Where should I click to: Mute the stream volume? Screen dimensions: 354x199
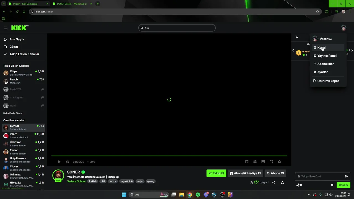[x=67, y=162]
